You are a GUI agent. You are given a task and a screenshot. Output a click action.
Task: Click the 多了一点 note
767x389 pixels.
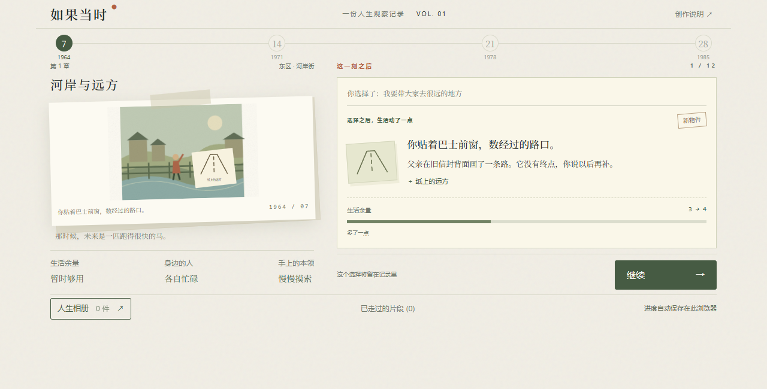point(358,233)
